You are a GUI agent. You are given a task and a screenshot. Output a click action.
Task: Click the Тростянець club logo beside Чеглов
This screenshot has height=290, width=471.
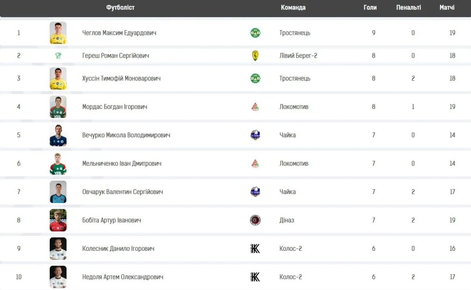click(255, 33)
